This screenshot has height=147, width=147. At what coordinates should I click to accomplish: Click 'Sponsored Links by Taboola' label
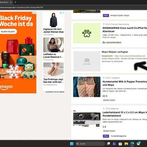tap(55, 92)
